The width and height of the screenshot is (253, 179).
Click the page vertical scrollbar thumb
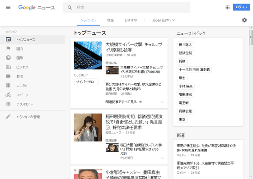point(251,37)
